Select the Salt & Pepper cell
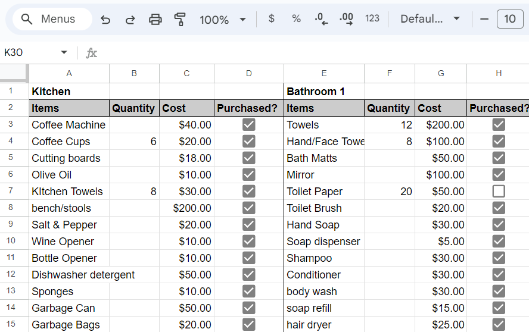This screenshot has height=332, width=529. (69, 224)
